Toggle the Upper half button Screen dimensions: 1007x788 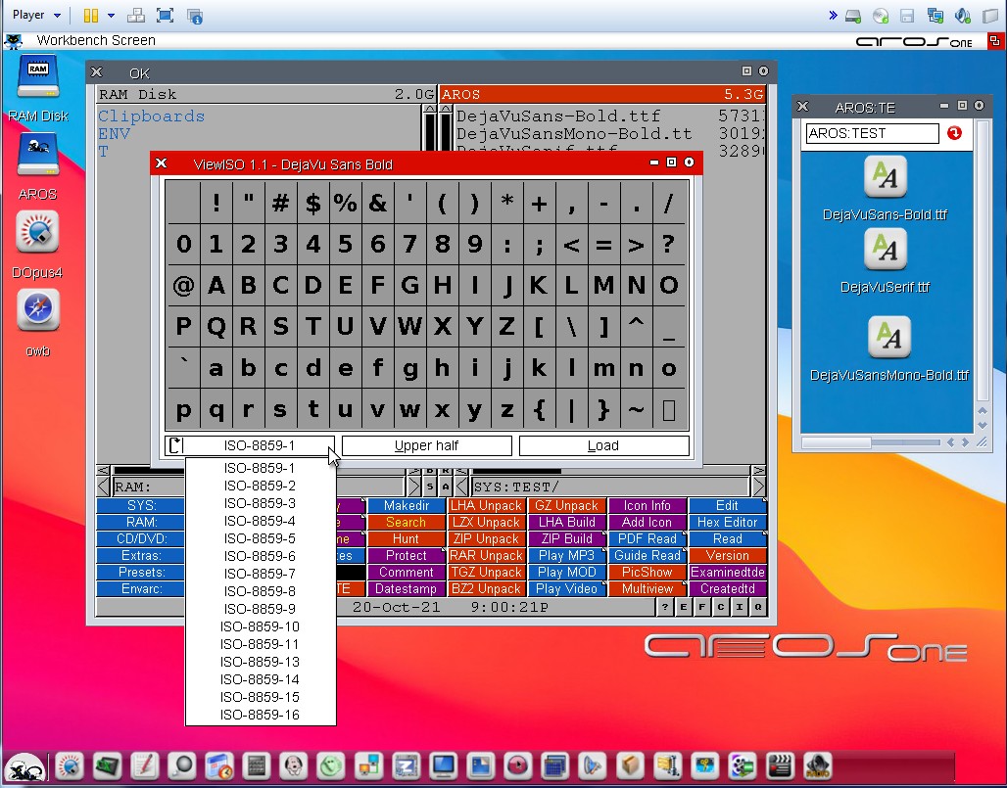click(426, 445)
